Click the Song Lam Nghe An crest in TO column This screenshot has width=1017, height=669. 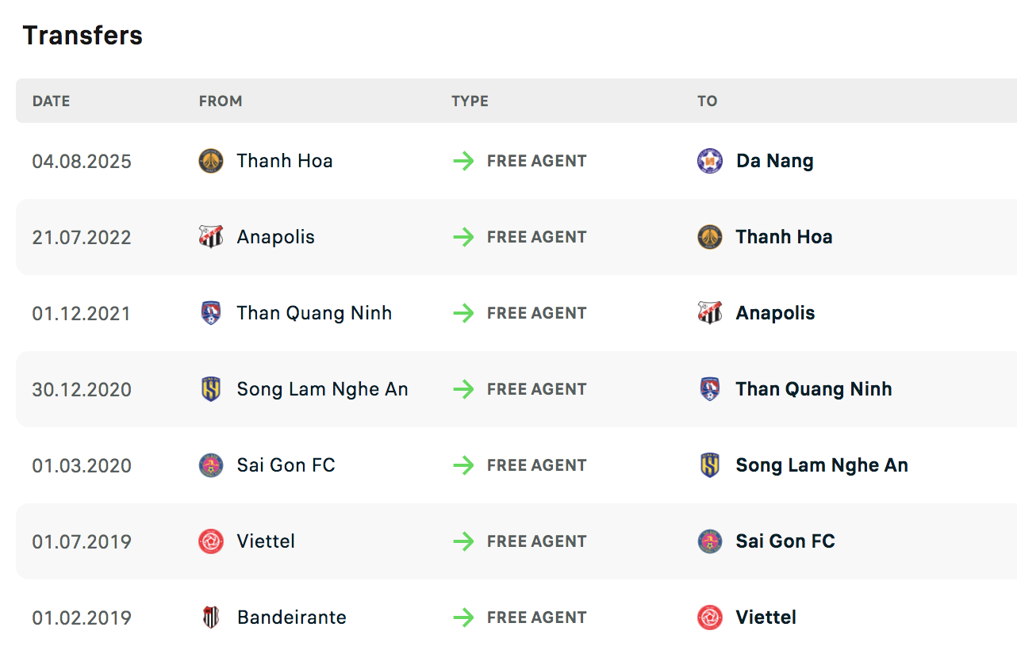[x=709, y=465]
